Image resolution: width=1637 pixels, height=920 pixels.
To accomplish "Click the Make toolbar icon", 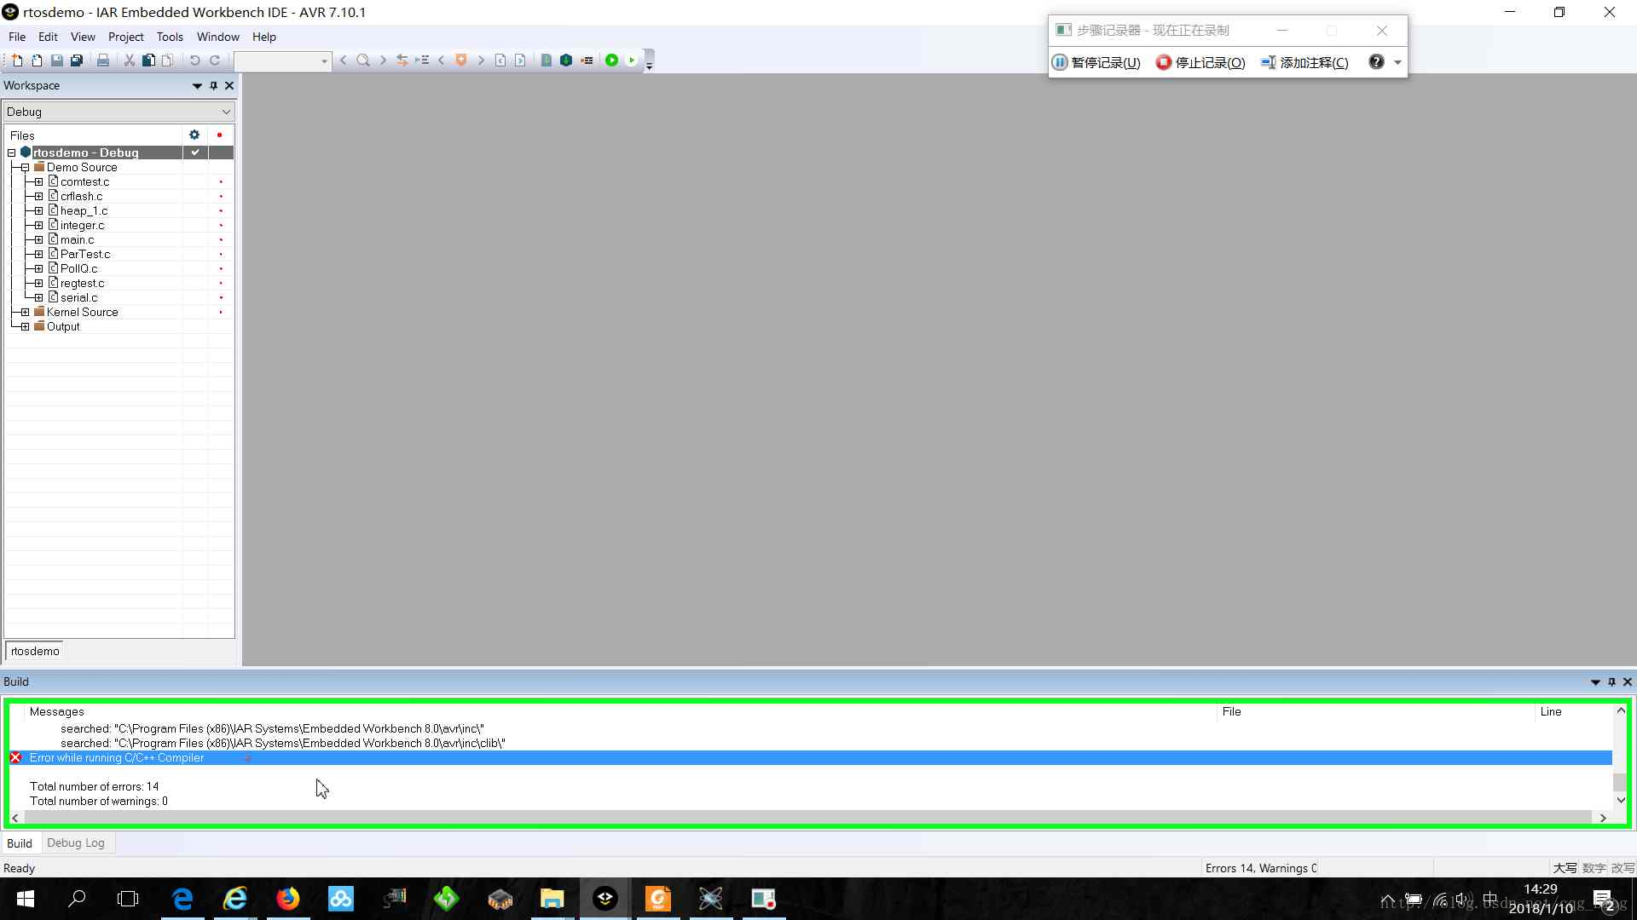I will pyautogui.click(x=566, y=60).
